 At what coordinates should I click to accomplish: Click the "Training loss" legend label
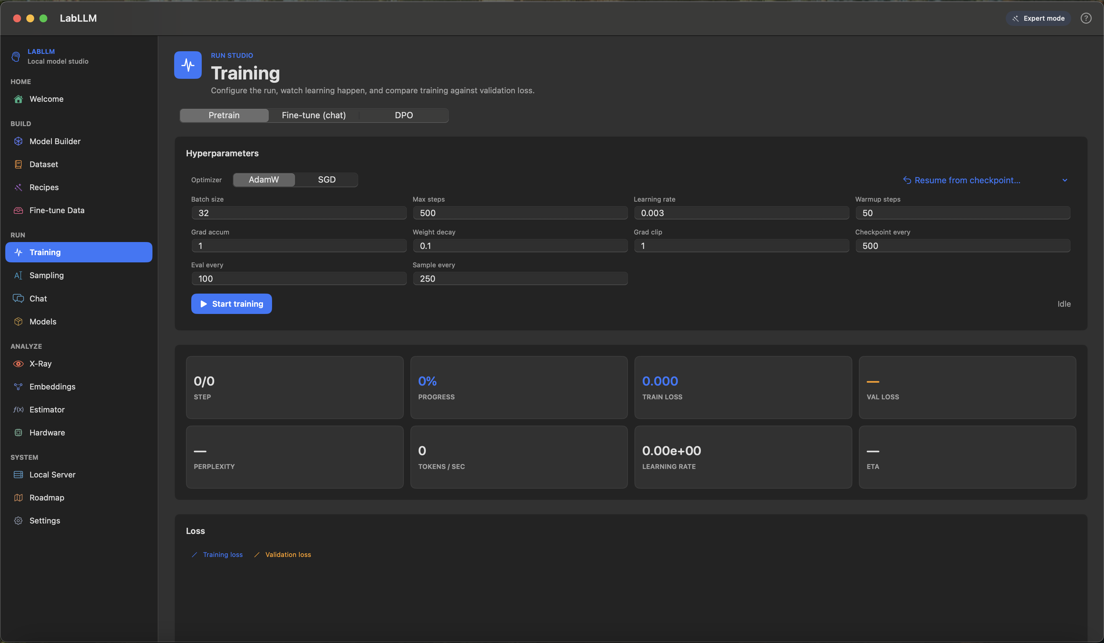[x=222, y=555]
